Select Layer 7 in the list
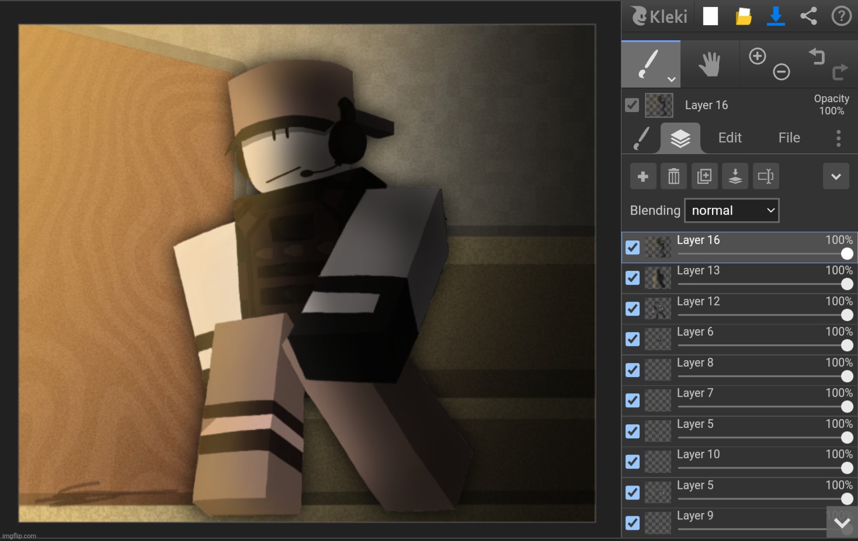The width and height of the screenshot is (858, 541). tap(739, 400)
